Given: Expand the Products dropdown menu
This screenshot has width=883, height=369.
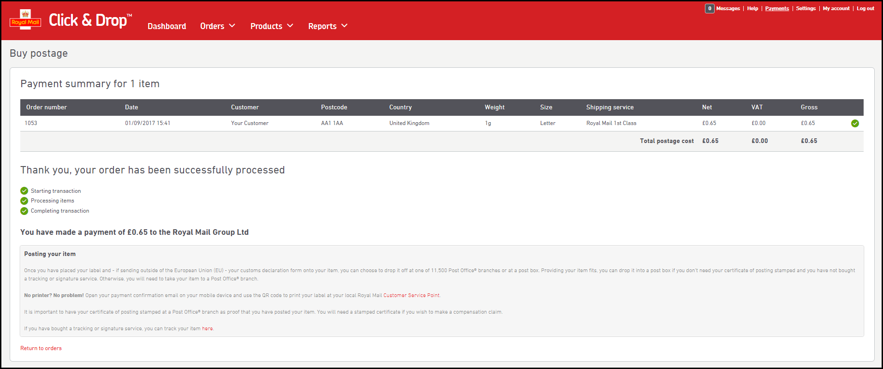Looking at the screenshot, I should pos(271,26).
